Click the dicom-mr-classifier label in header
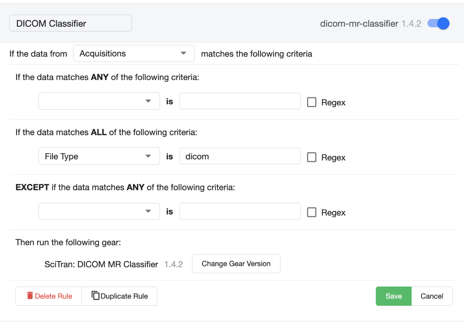 (x=359, y=23)
